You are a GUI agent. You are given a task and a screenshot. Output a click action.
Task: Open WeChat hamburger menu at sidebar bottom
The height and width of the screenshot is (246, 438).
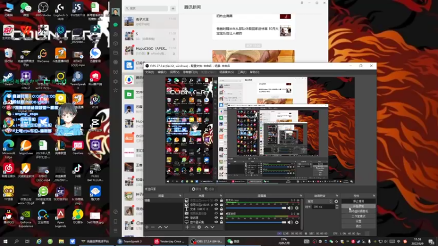(116, 231)
